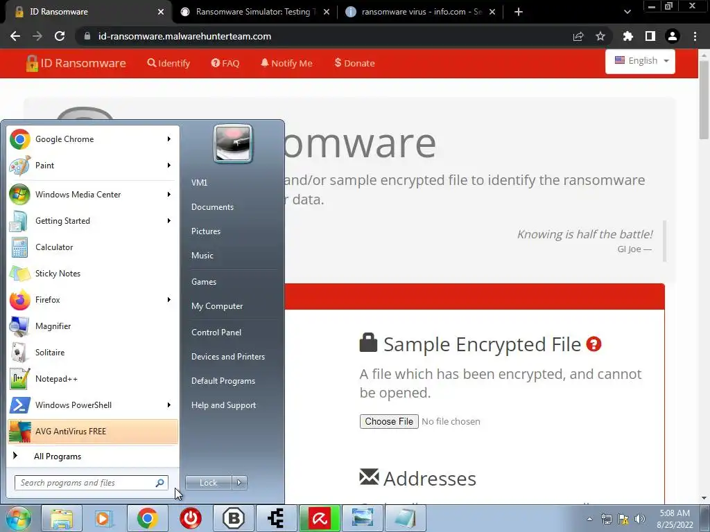
Task: Open the shutdown options arrow beside Lock
Action: (x=239, y=483)
